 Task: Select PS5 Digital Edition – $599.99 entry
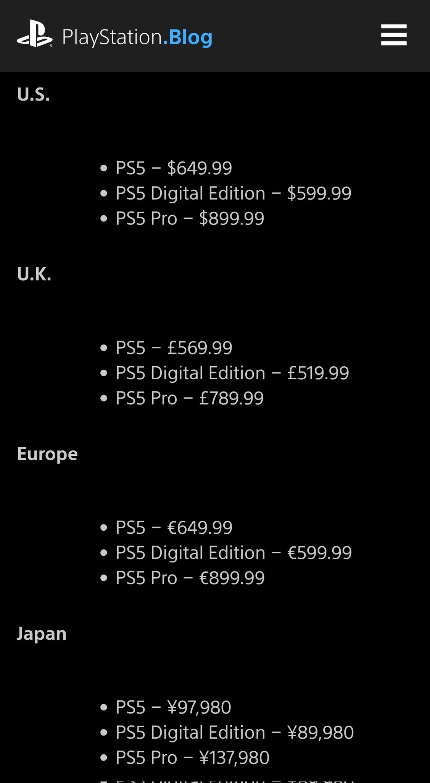tap(233, 193)
